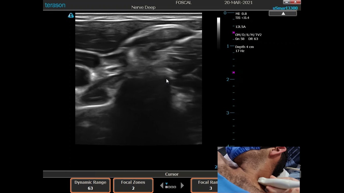Image resolution: width=344 pixels, height=193 pixels.
Task: Click the 'TIS <0.4' readout
Action: pyautogui.click(x=242, y=18)
